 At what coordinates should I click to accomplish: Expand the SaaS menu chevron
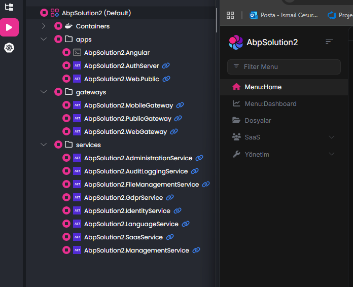(x=332, y=137)
